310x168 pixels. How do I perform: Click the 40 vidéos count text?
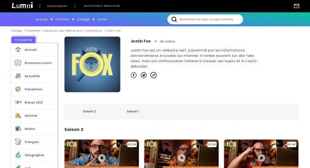[167, 41]
